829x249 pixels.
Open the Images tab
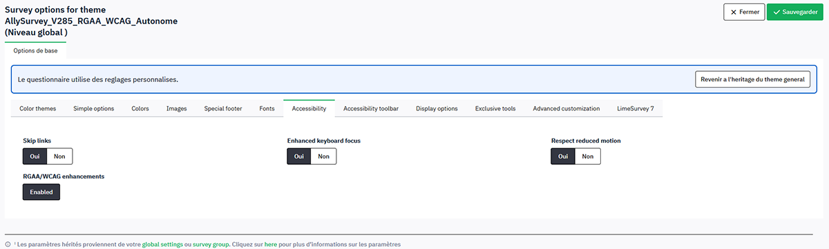177,108
